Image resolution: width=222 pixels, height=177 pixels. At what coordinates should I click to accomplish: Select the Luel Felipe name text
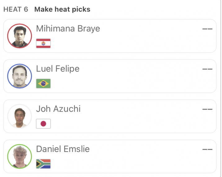(58, 69)
